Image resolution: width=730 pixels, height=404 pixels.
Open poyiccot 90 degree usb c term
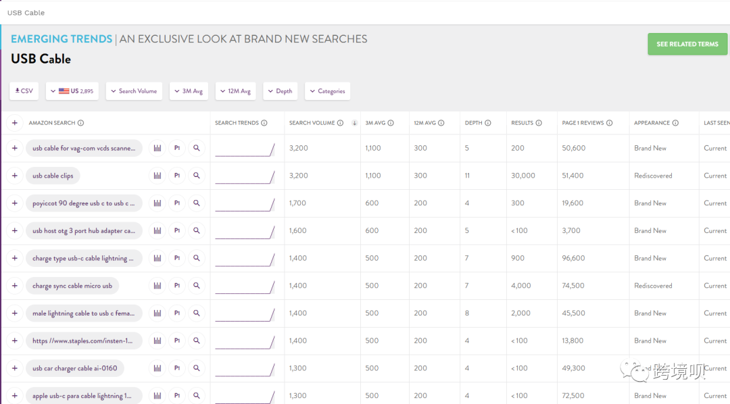[x=84, y=203]
